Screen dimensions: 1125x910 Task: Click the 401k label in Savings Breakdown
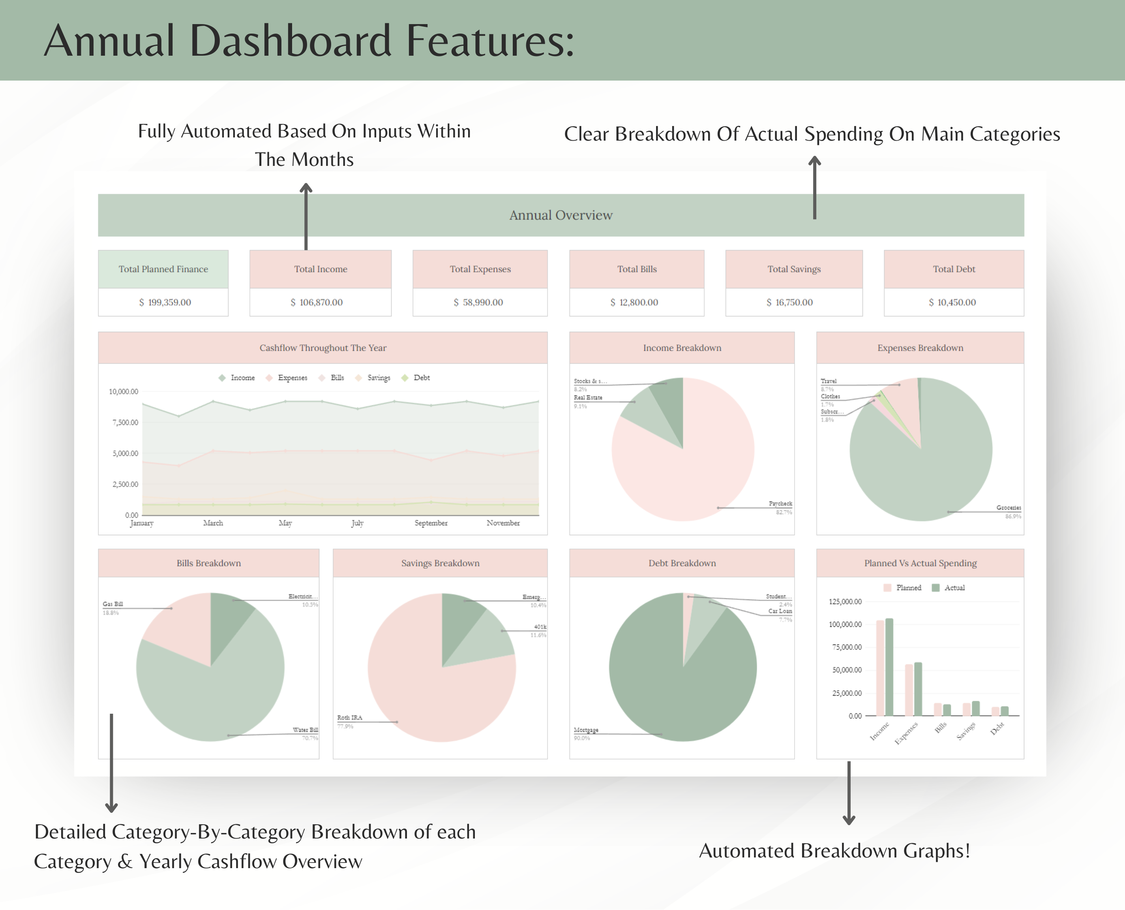point(540,627)
